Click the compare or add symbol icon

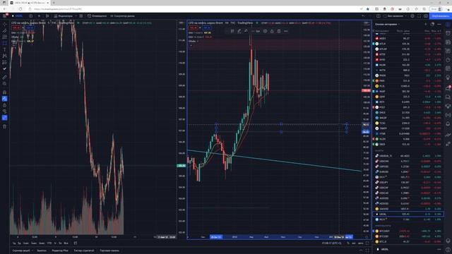pyautogui.click(x=30, y=16)
